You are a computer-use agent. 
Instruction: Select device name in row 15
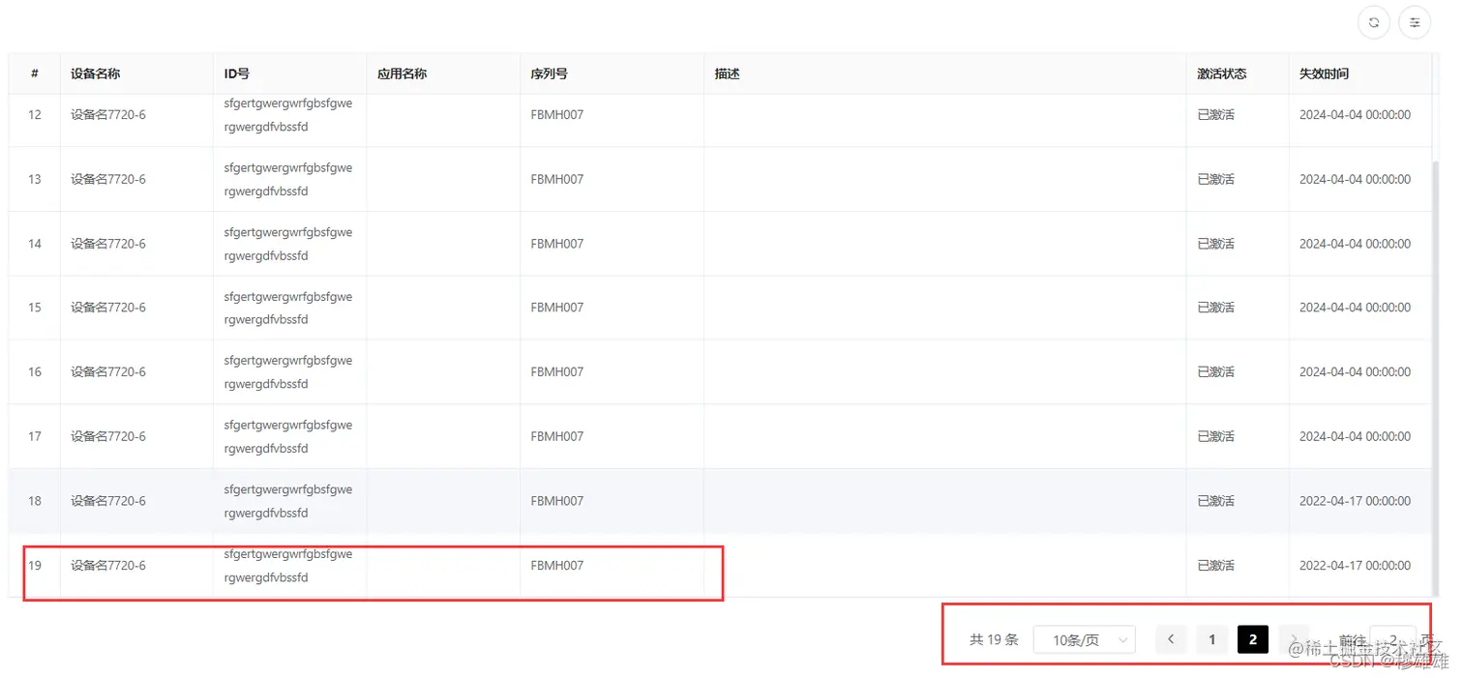click(108, 308)
